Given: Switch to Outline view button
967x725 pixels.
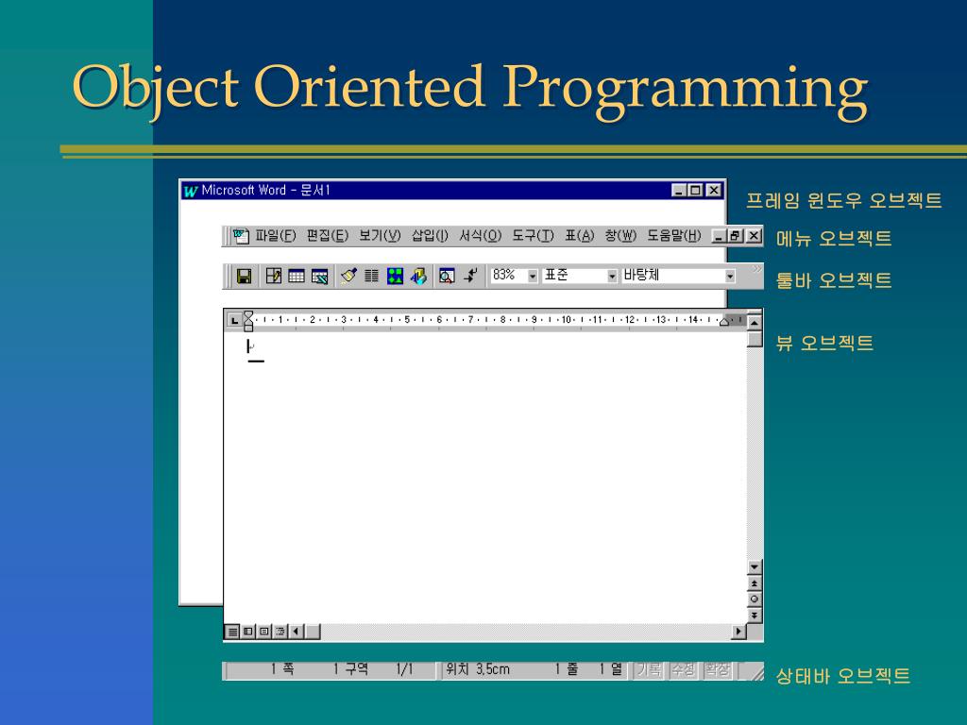Looking at the screenshot, I should pyautogui.click(x=280, y=632).
